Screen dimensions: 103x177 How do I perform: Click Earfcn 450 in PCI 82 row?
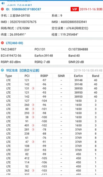(x=78, y=154)
